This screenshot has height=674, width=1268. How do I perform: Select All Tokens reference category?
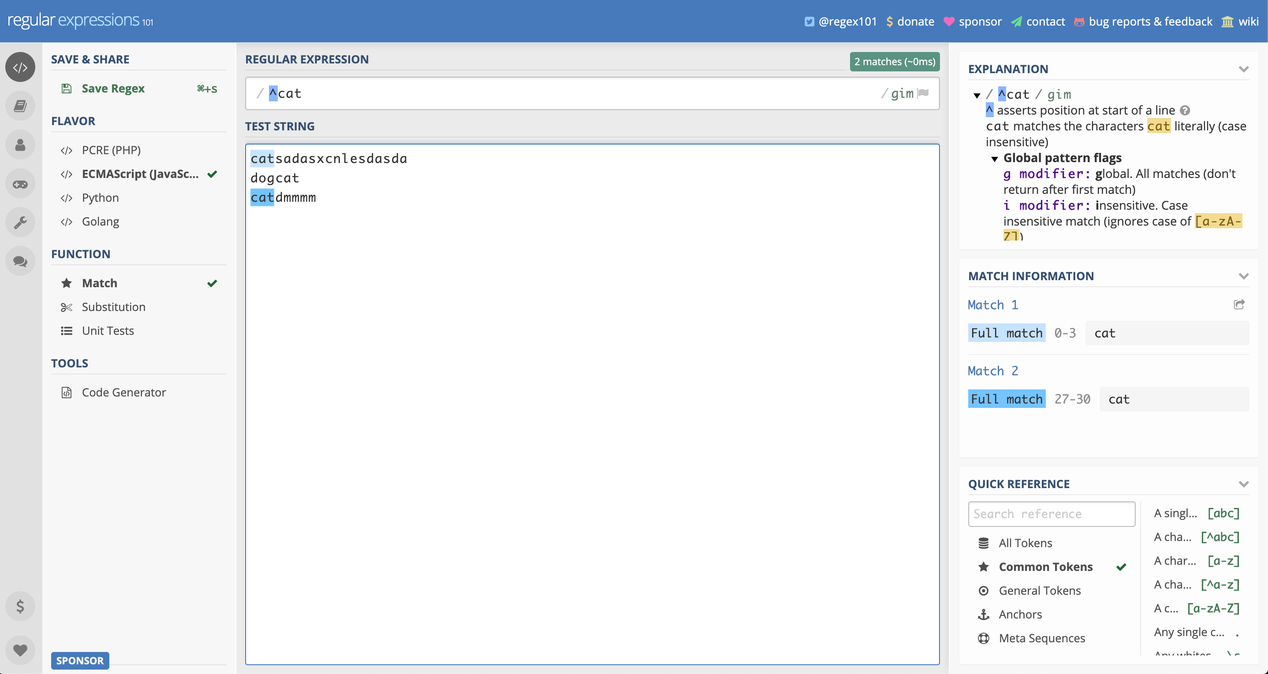[x=1026, y=543]
